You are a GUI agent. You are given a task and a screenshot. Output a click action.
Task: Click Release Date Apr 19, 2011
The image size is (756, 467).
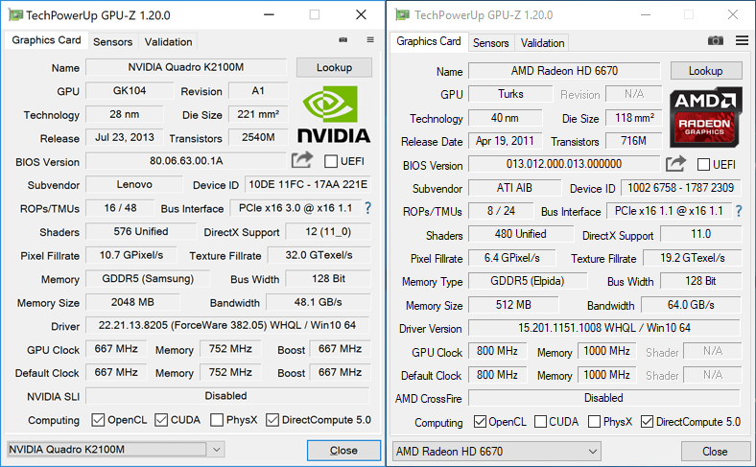[x=505, y=141]
